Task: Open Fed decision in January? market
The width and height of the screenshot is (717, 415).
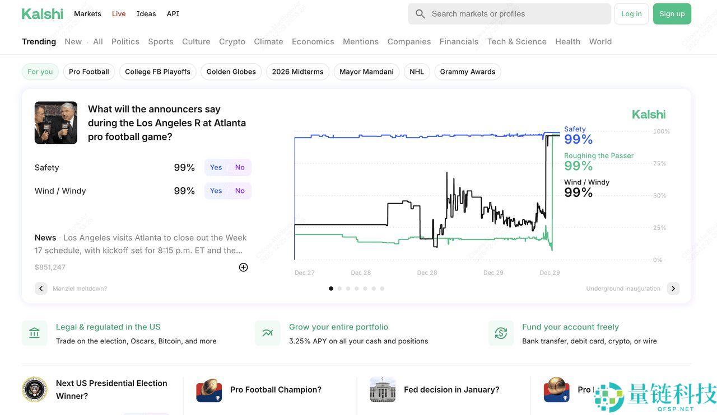Action: (x=451, y=390)
